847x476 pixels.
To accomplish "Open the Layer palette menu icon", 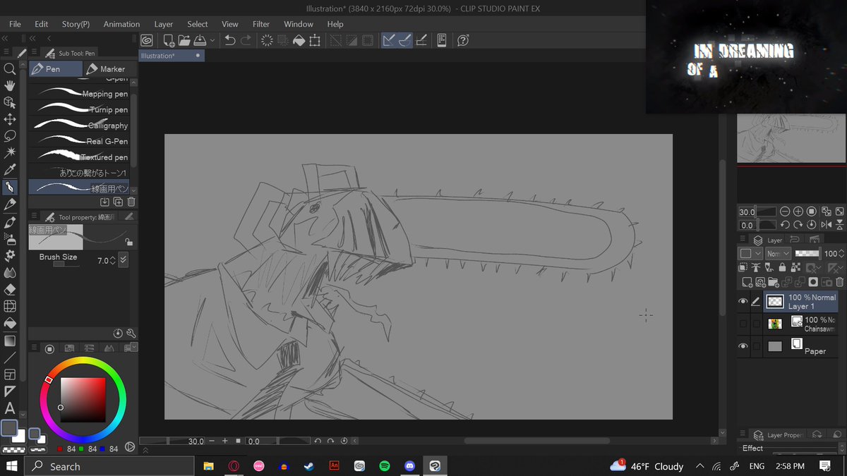I will click(743, 240).
